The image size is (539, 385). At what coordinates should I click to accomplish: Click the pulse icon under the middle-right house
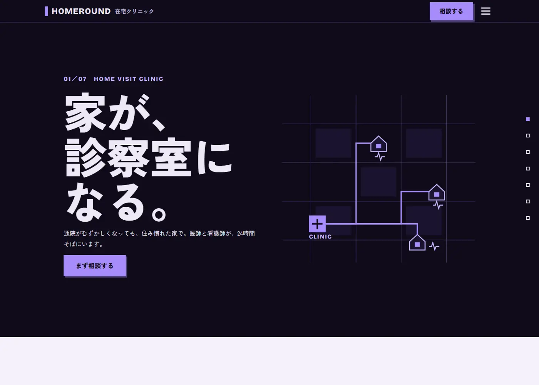pyautogui.click(x=438, y=205)
